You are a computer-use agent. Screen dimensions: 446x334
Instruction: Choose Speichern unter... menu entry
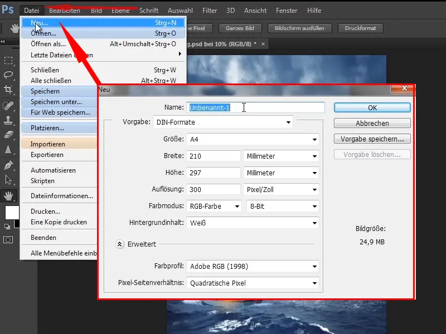60,102
